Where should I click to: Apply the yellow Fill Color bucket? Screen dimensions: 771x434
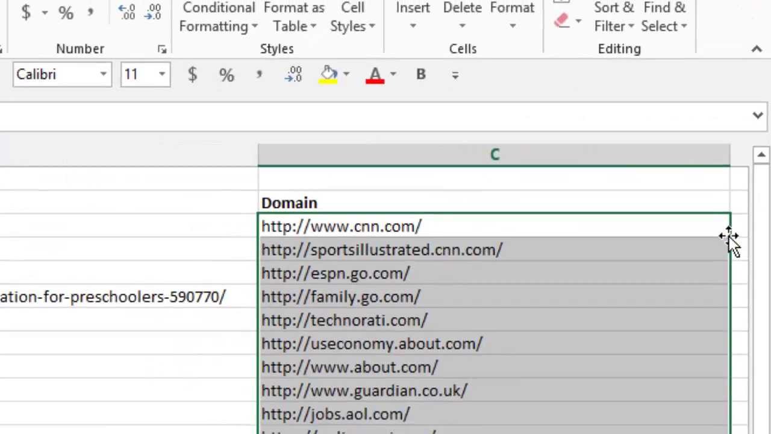[329, 75]
